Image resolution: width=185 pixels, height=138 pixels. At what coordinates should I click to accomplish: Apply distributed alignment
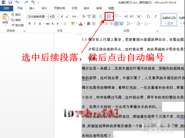pyautogui.click(x=121, y=24)
